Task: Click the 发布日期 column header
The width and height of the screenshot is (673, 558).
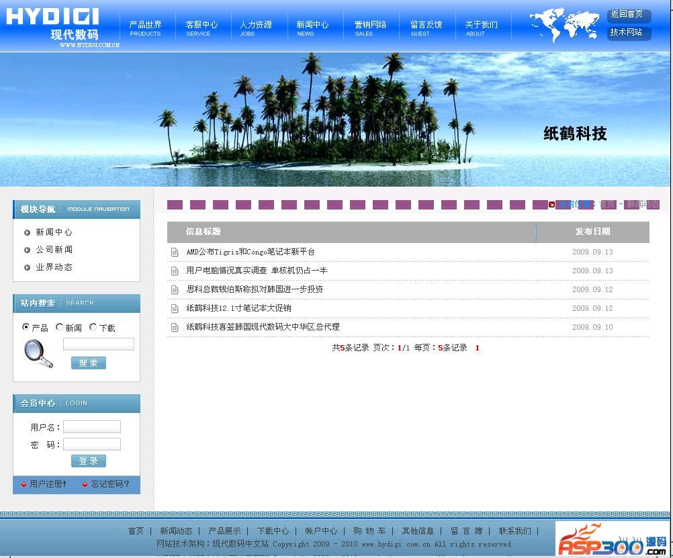Action: [593, 232]
